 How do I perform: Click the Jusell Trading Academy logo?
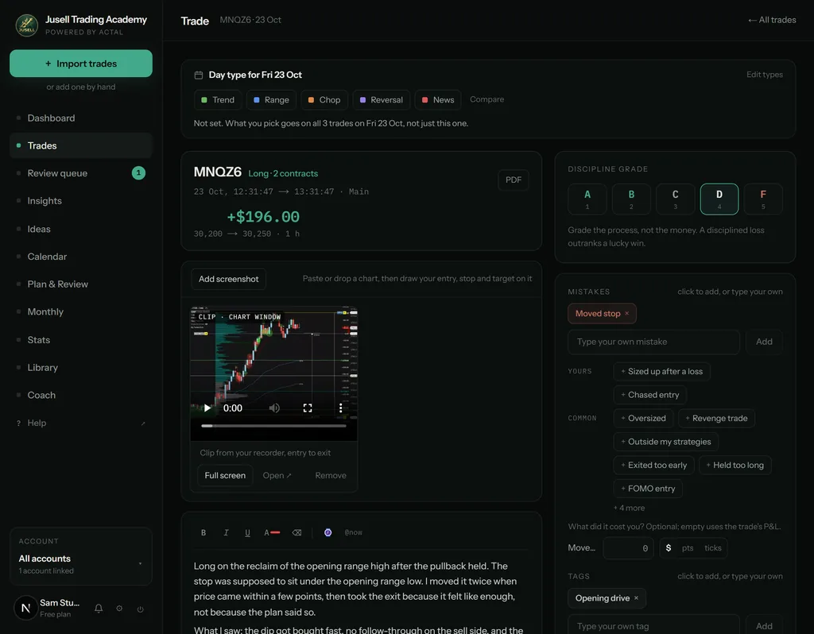(26, 25)
